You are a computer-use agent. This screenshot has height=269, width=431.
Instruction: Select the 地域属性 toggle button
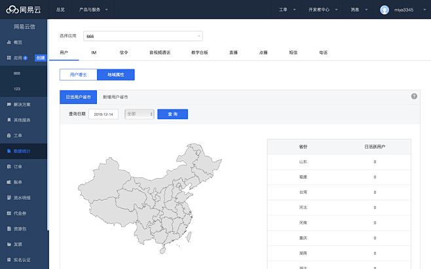click(116, 75)
